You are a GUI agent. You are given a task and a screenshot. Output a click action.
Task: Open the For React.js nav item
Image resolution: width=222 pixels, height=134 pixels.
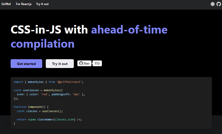tap(24, 4)
